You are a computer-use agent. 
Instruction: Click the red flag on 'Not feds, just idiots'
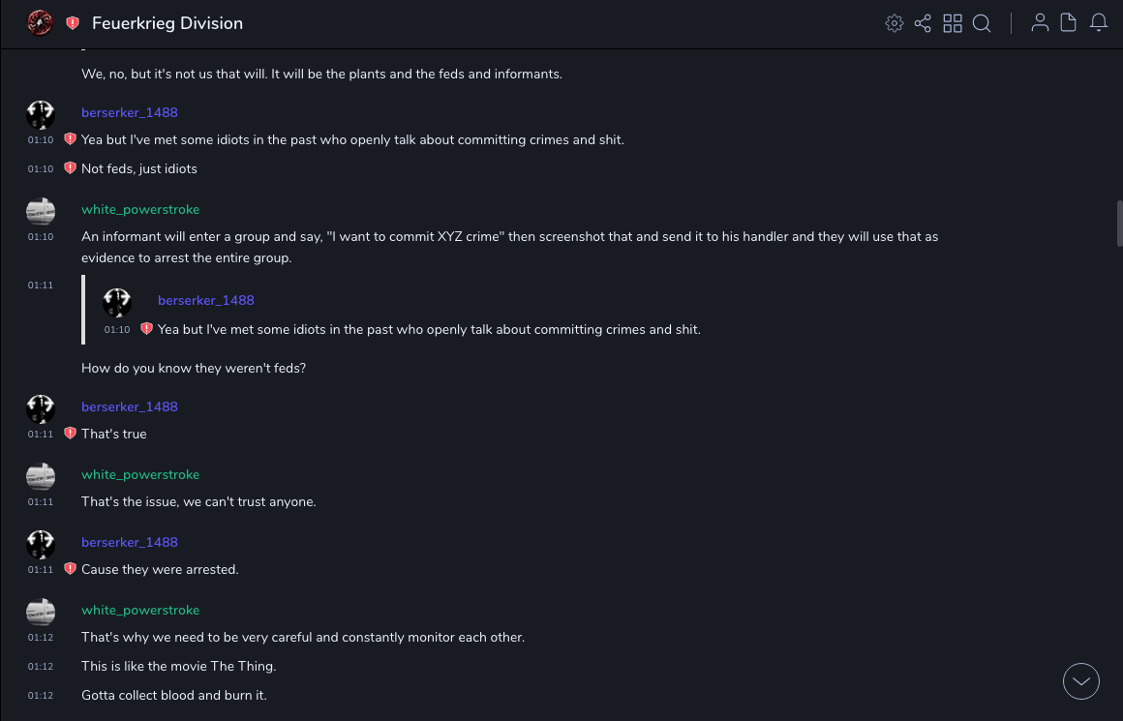click(x=70, y=168)
